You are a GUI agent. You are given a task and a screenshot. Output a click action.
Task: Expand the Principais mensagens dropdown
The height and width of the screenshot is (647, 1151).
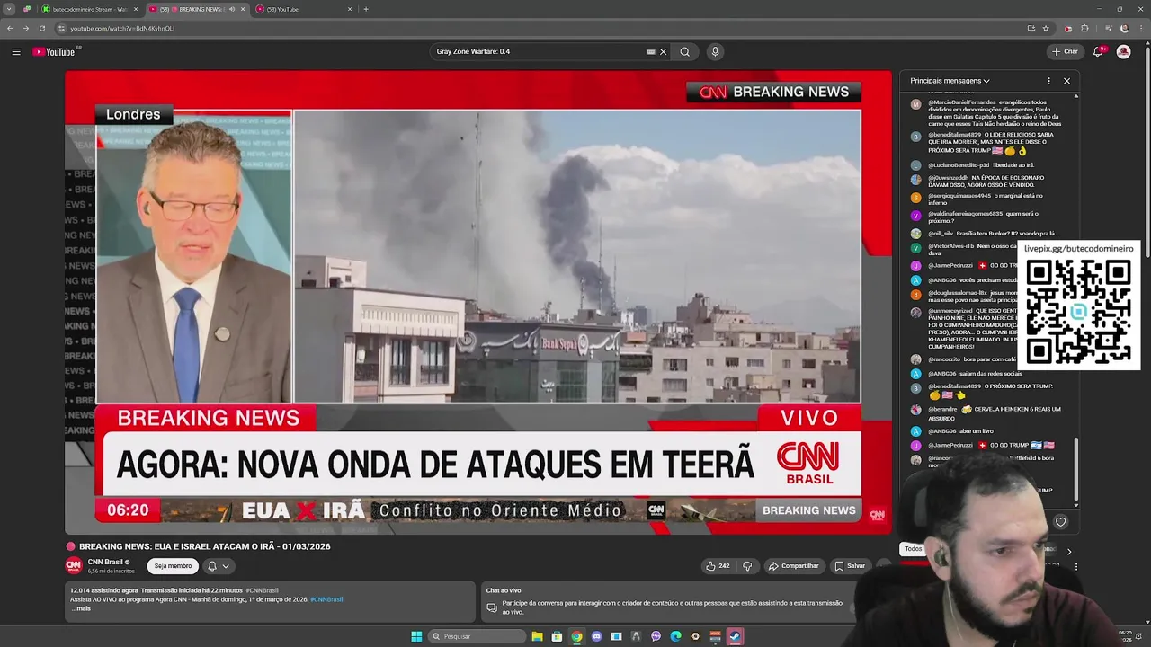click(x=950, y=81)
